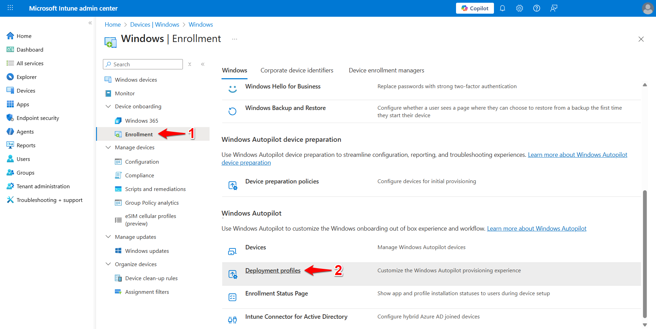Open Troubleshooting + support
Viewport: 656px width, 329px height.
click(50, 200)
